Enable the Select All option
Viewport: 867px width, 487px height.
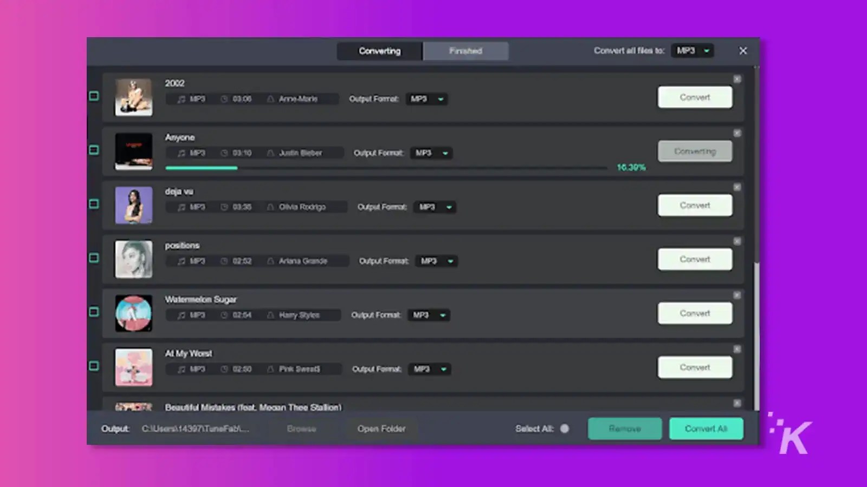coord(565,429)
